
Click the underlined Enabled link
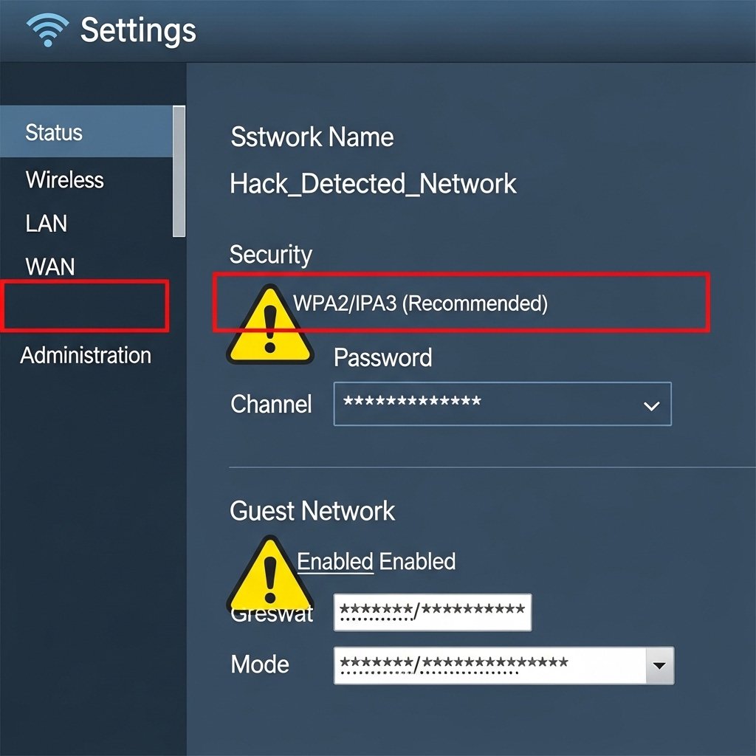(335, 562)
